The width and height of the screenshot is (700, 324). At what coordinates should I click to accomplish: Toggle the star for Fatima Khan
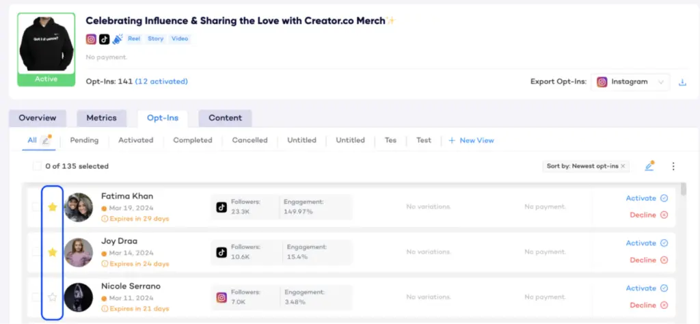click(x=52, y=207)
